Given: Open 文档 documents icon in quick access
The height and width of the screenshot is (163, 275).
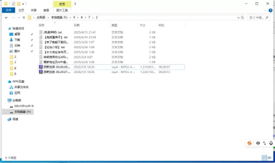Looking at the screenshot, I should pyautogui.click(x=11, y=46).
